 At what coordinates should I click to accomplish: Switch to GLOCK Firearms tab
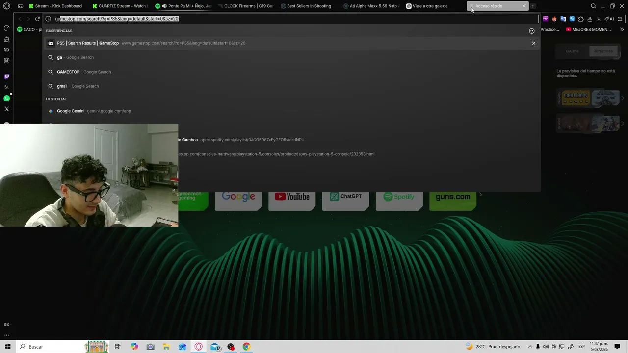(x=247, y=6)
